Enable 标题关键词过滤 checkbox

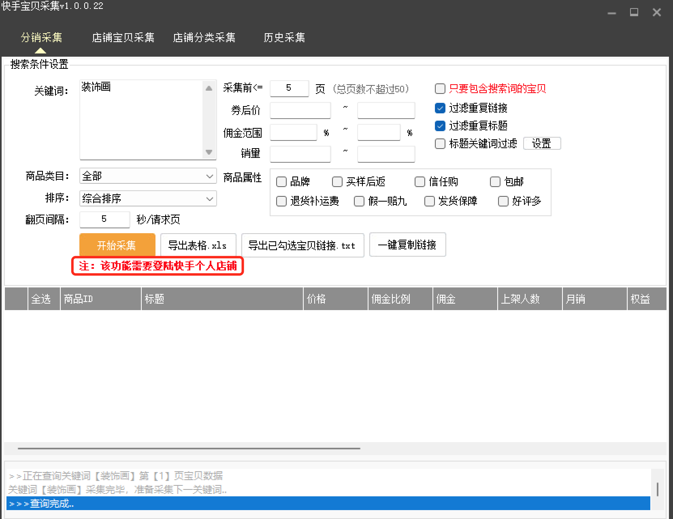coord(440,144)
